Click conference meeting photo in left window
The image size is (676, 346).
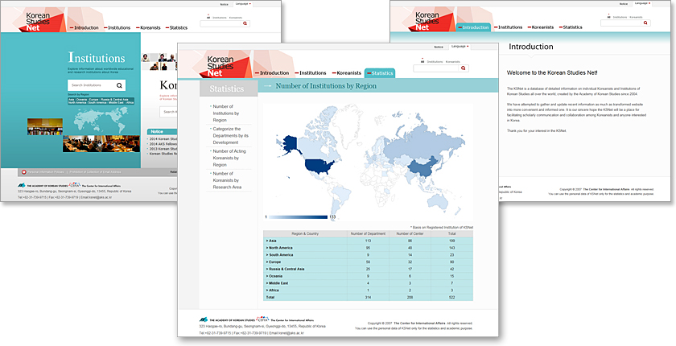(x=101, y=144)
